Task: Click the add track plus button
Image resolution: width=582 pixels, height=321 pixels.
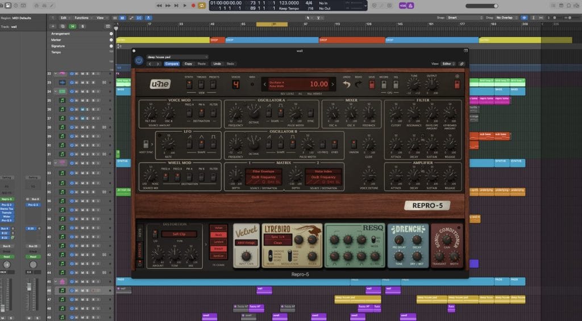Action: 53,26
